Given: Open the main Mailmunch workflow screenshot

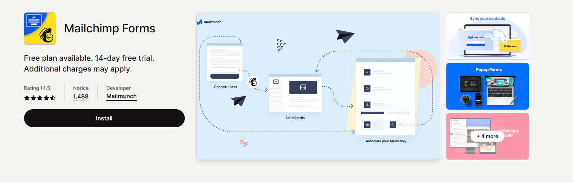Looking at the screenshot, I should pyautogui.click(x=318, y=86).
